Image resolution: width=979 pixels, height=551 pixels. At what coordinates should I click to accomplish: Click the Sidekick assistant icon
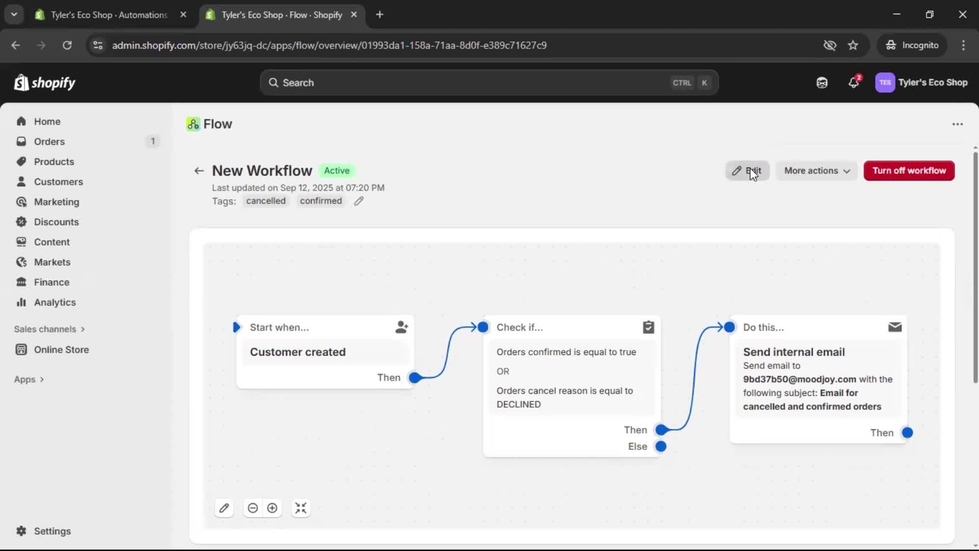click(x=821, y=82)
